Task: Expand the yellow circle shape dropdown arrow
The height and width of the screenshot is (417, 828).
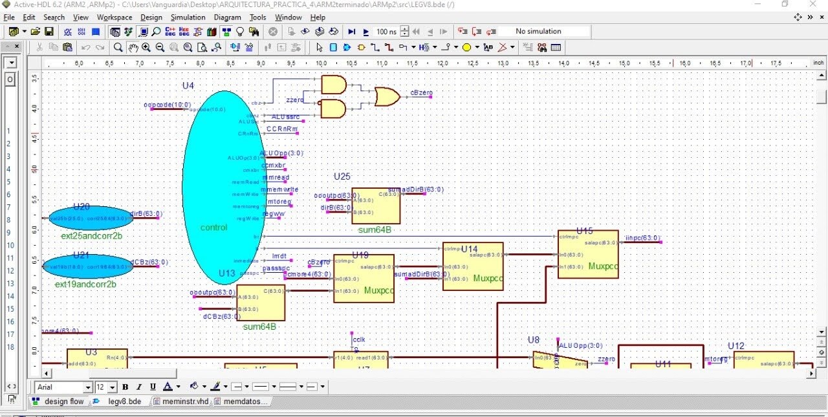Action: (477, 47)
